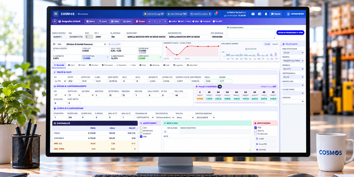Open the link icon in Costo Fattura box
354x177 pixels.
click(108, 57)
